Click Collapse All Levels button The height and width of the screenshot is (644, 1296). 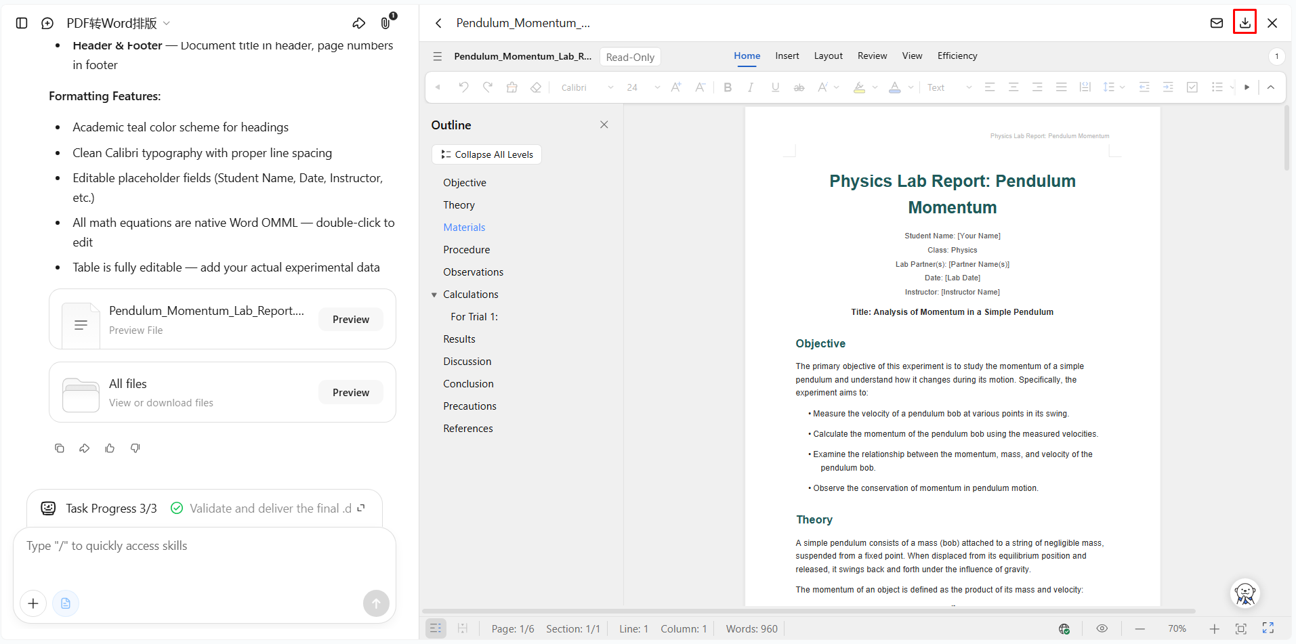click(486, 154)
